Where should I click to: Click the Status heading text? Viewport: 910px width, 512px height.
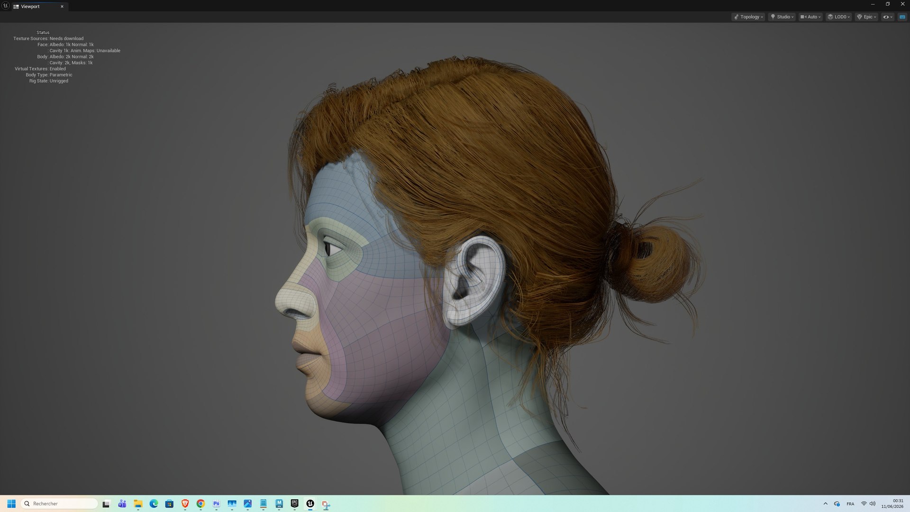[43, 33]
